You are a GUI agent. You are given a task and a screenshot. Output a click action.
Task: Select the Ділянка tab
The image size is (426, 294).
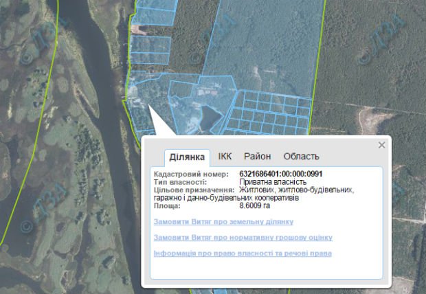pyautogui.click(x=187, y=157)
